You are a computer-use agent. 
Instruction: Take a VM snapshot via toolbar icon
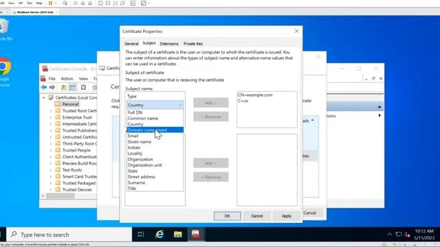point(75,3)
